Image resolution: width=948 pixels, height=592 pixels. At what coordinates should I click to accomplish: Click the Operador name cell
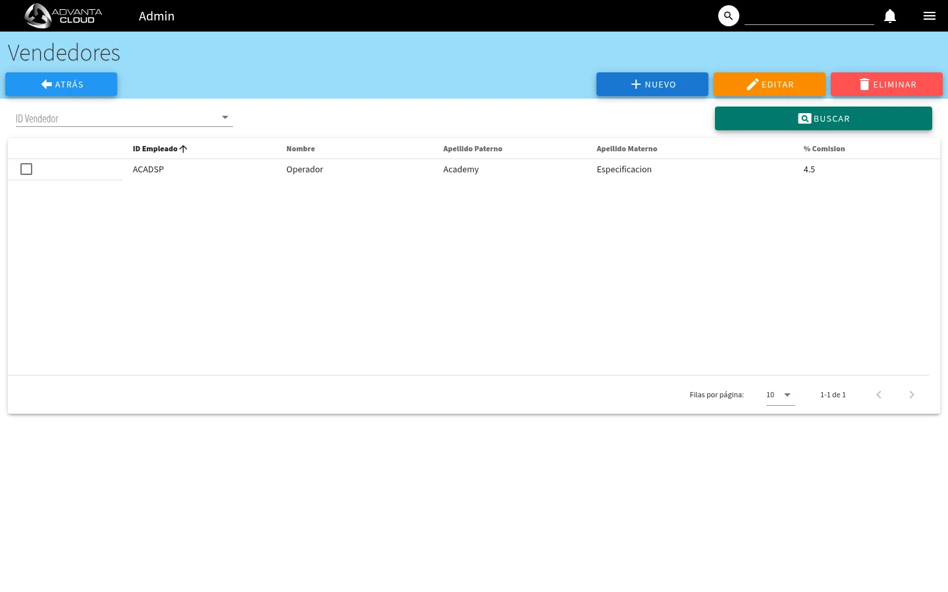tap(305, 169)
